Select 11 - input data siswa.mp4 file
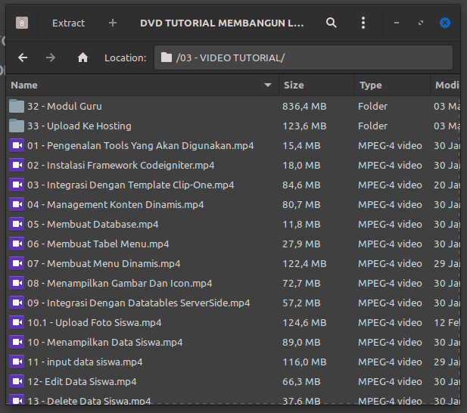The height and width of the screenshot is (413, 467). pos(85,362)
